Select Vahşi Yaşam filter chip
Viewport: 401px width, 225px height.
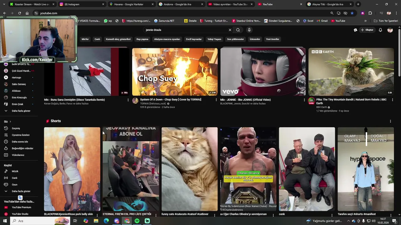click(x=214, y=39)
